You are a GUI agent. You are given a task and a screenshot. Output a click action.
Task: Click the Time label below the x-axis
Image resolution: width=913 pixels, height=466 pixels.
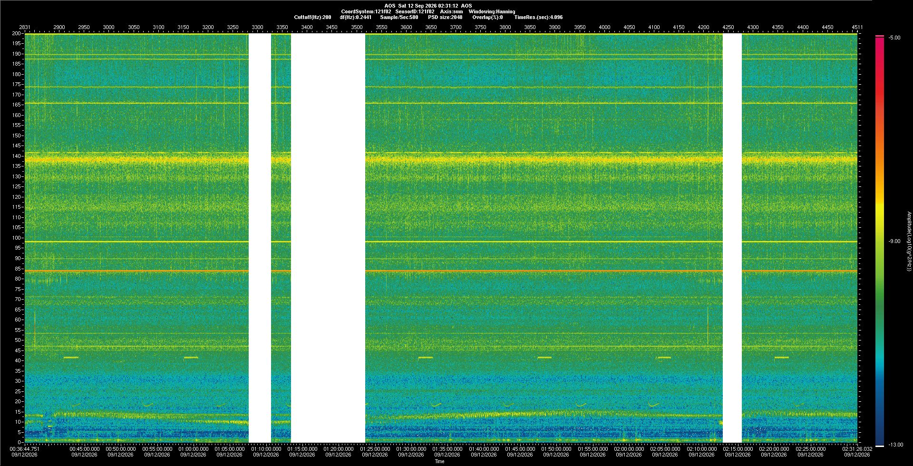coord(439,461)
